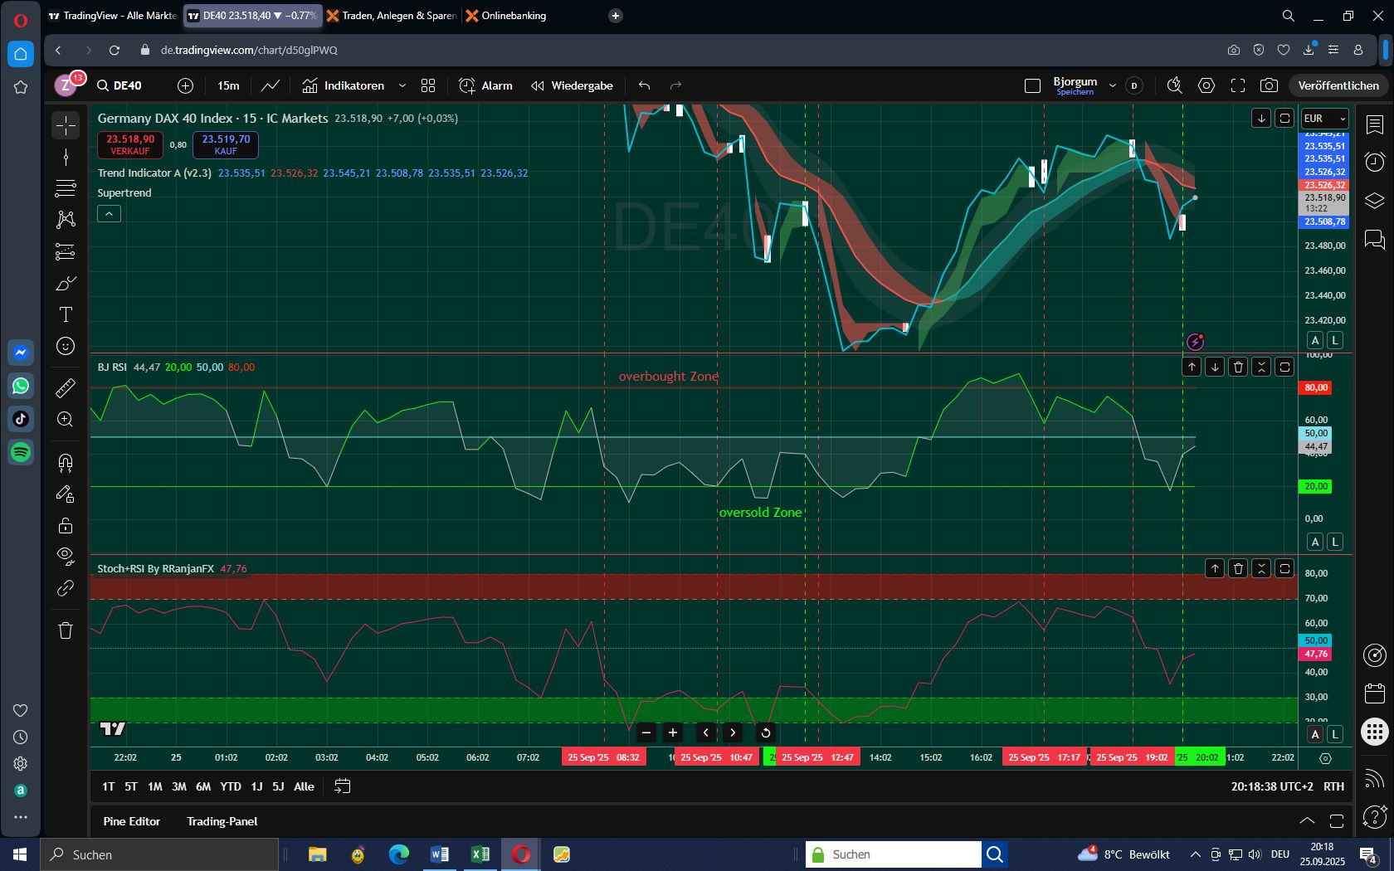The height and width of the screenshot is (871, 1394).
Task: Click the Excel icon in Windows taskbar
Action: point(480,854)
